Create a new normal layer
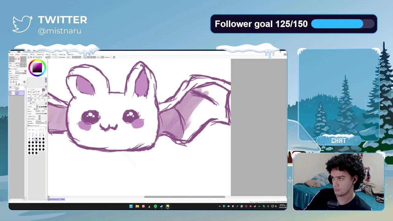 click(x=11, y=82)
